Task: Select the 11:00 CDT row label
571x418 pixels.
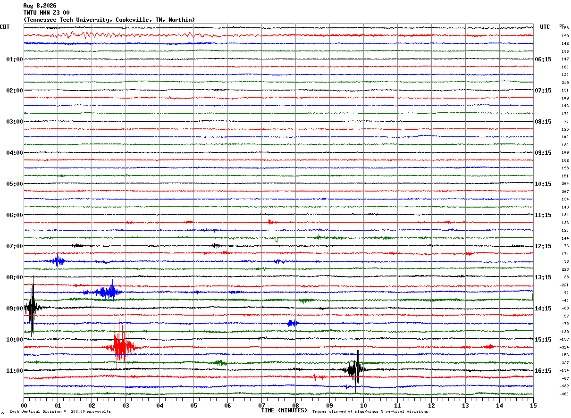Action: [15, 371]
